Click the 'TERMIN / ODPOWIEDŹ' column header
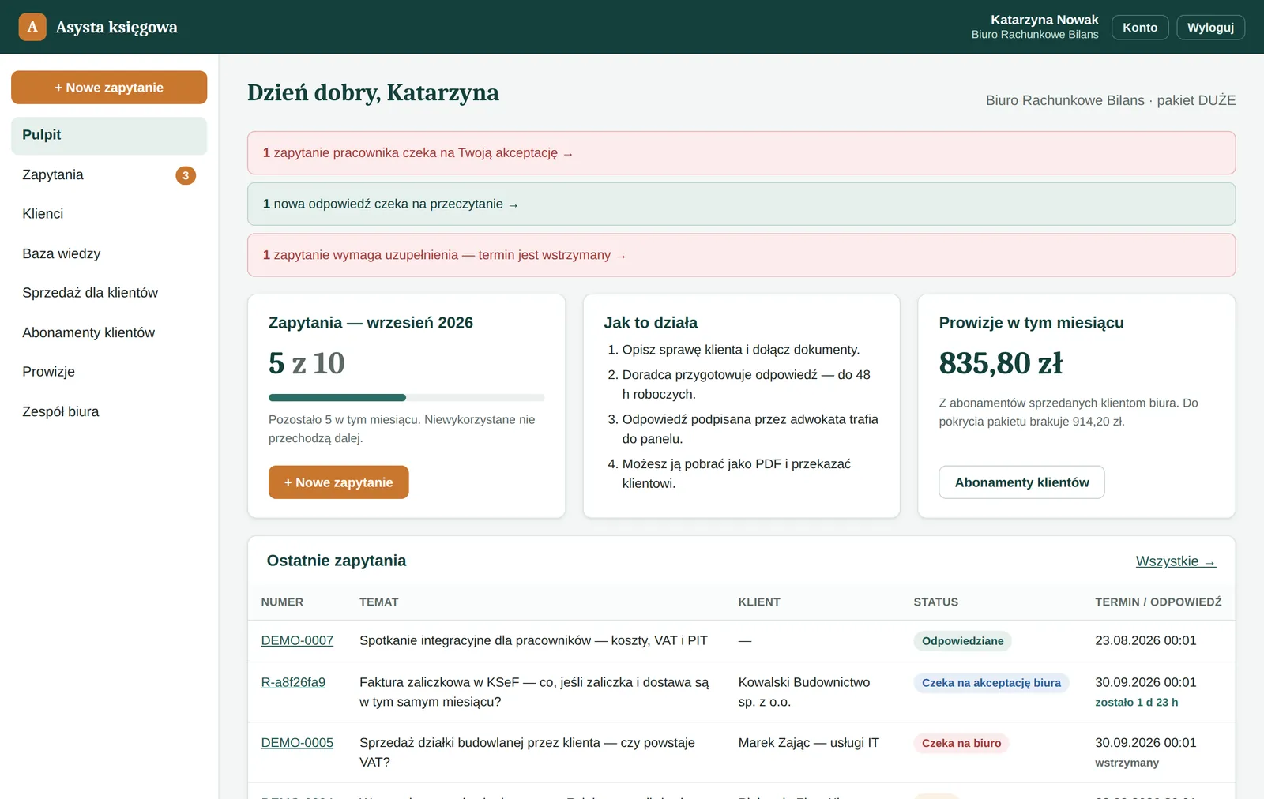Viewport: 1264px width, 799px height. pyautogui.click(x=1158, y=602)
